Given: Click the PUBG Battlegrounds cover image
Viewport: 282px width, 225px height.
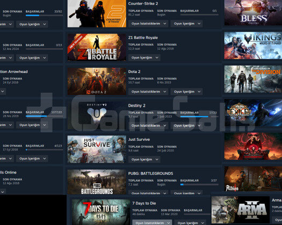Looking at the screenshot, I should [97, 182].
